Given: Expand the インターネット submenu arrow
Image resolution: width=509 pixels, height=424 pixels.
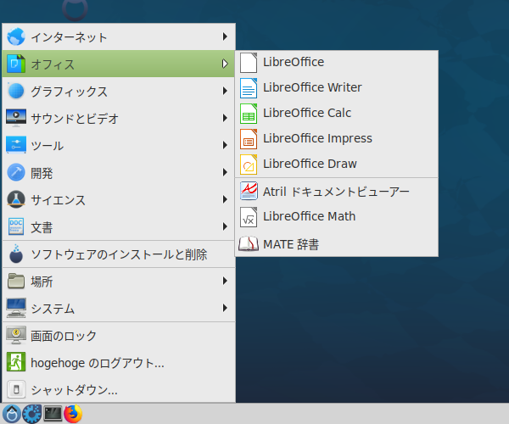Looking at the screenshot, I should [225, 36].
